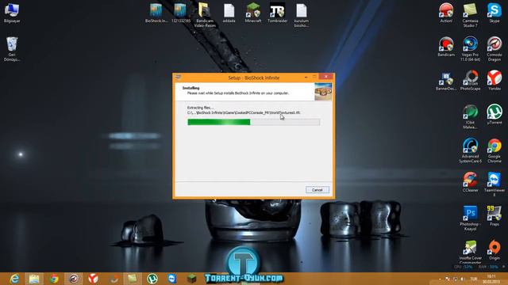
Task: Click the taskbar clock and date
Action: 491,279
